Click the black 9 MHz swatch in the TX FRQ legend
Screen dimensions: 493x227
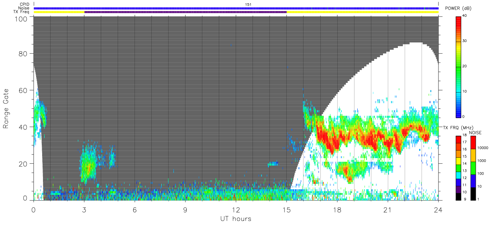459,196
